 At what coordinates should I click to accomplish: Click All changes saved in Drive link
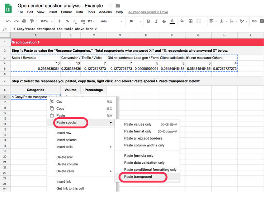(x=148, y=12)
